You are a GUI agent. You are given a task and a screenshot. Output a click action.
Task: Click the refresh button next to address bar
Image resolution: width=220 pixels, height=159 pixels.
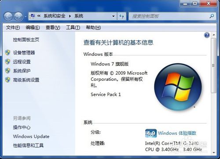121,16
